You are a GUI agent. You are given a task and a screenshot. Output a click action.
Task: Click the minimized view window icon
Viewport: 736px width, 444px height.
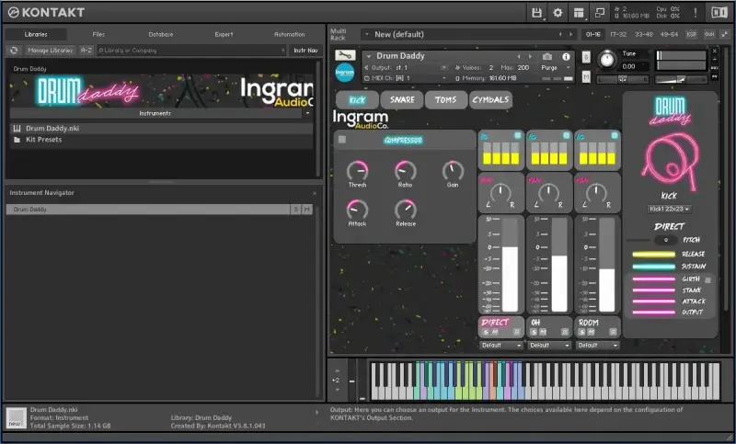(x=600, y=13)
